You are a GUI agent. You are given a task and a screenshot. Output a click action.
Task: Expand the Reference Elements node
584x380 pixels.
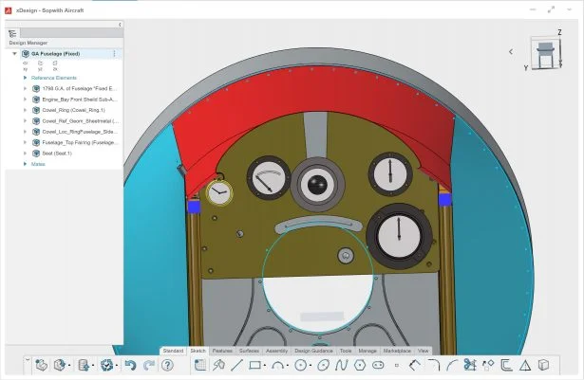point(26,78)
